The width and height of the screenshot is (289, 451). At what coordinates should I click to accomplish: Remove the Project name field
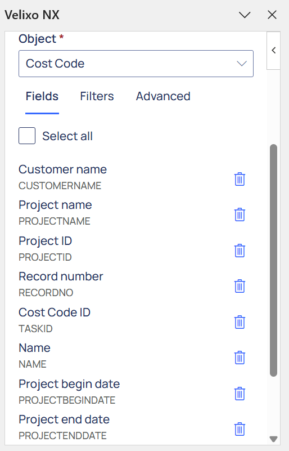coord(240,215)
